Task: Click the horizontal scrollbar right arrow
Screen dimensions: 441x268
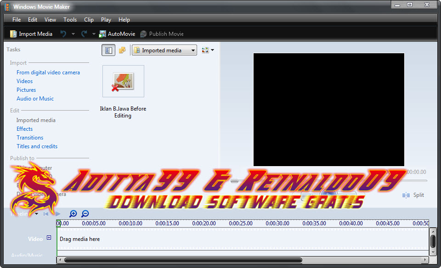Action: 425,260
